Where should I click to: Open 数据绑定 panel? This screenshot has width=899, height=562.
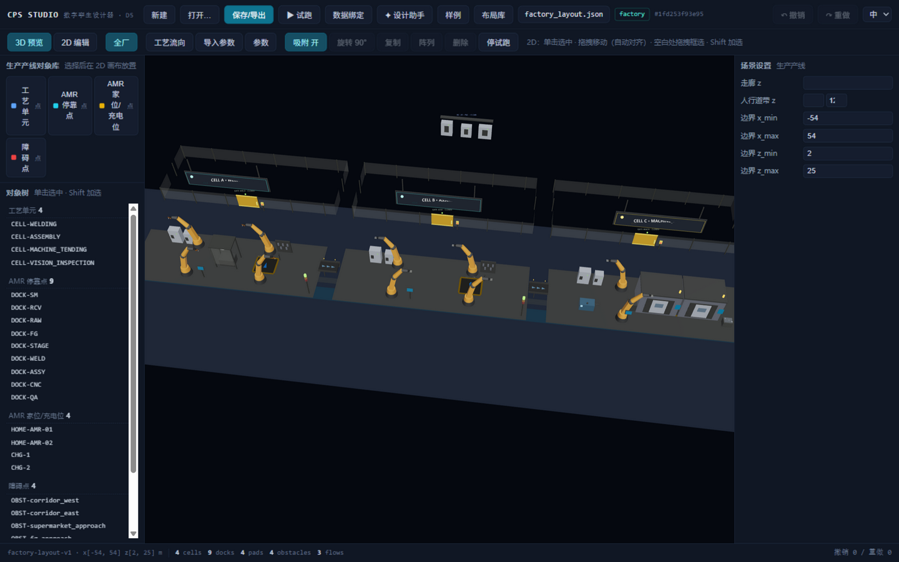point(348,15)
